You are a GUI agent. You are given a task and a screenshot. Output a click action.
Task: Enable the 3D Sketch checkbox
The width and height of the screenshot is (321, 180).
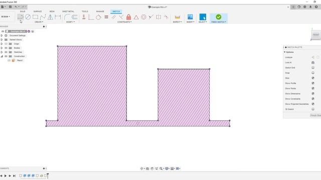coord(313,109)
